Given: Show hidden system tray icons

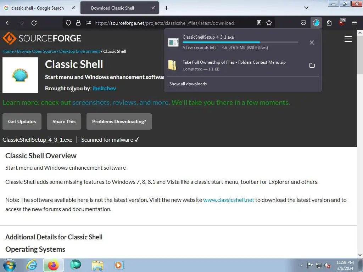Looking at the screenshot, I should (301, 265).
